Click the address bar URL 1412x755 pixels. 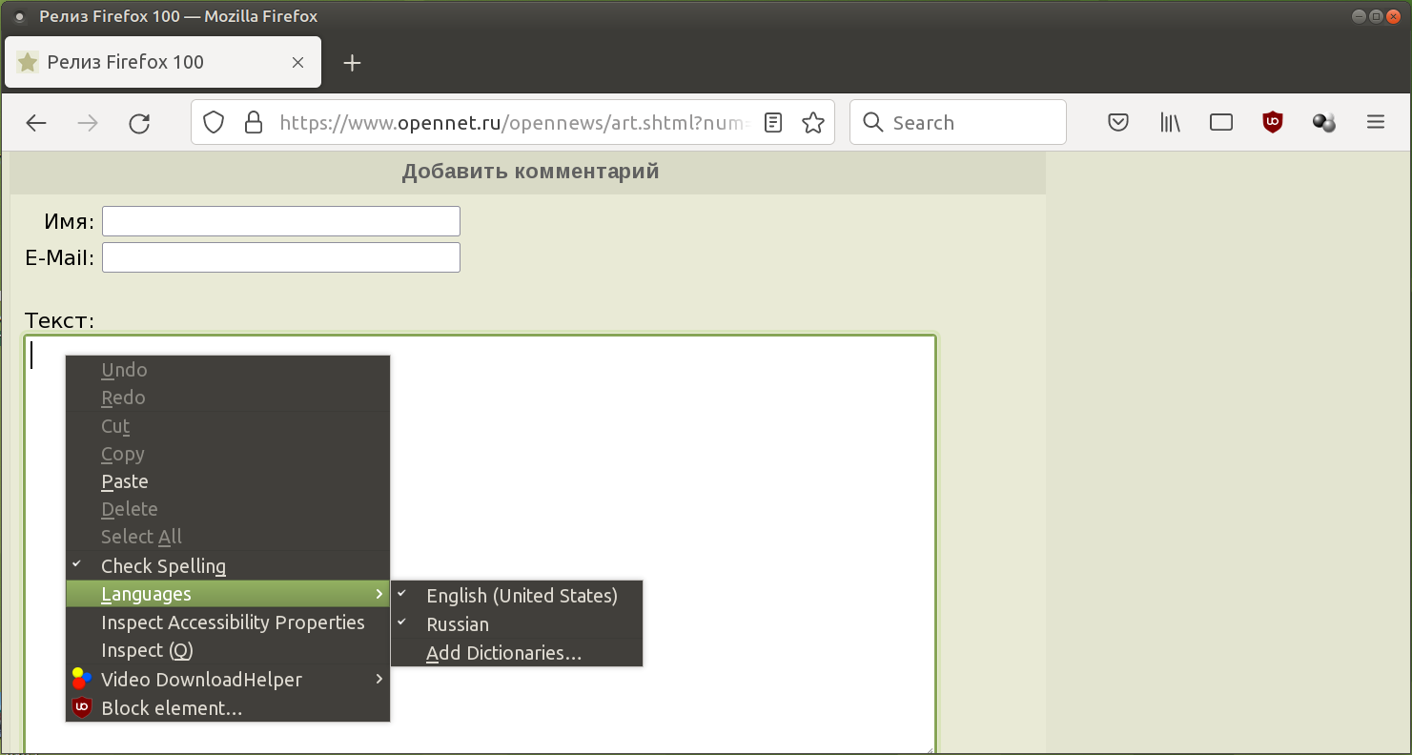(515, 123)
